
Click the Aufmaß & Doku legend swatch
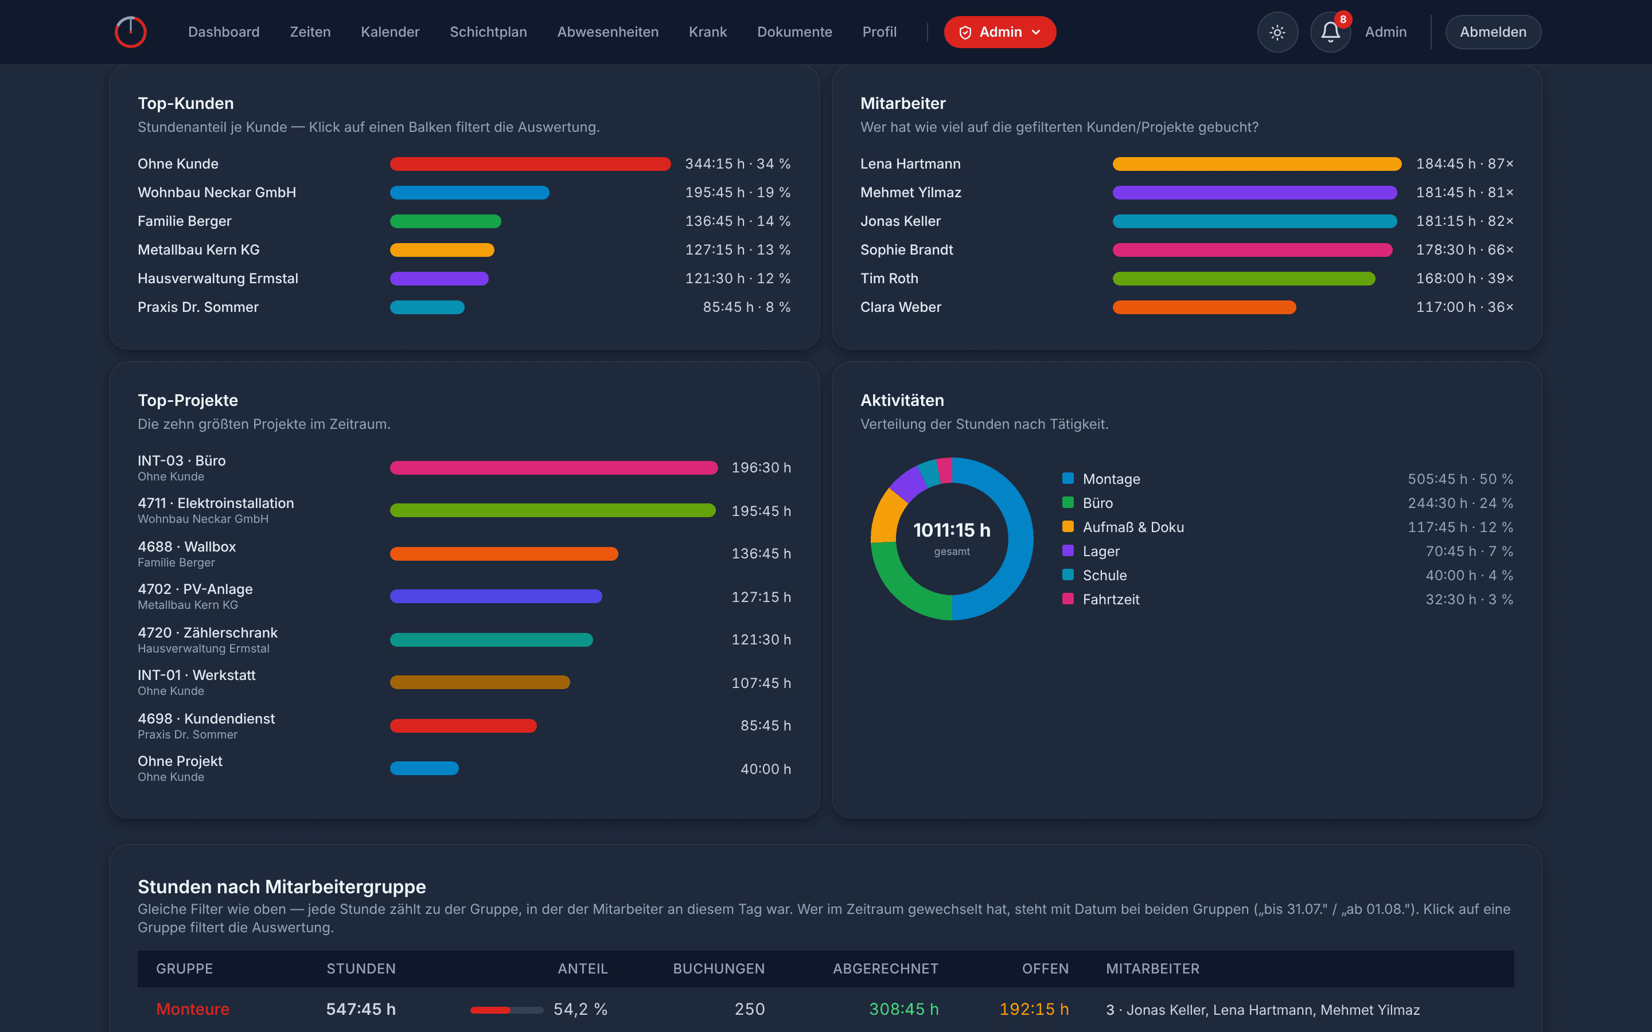click(x=1067, y=526)
